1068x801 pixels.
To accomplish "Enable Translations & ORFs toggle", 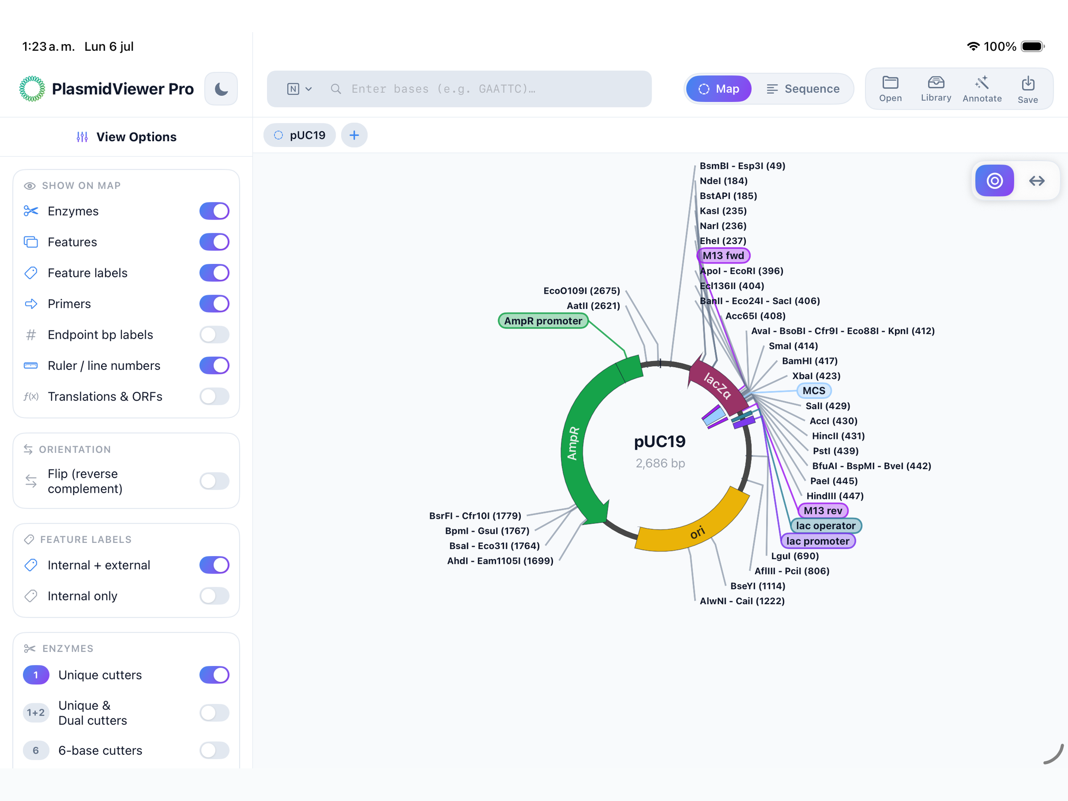I will pos(214,396).
